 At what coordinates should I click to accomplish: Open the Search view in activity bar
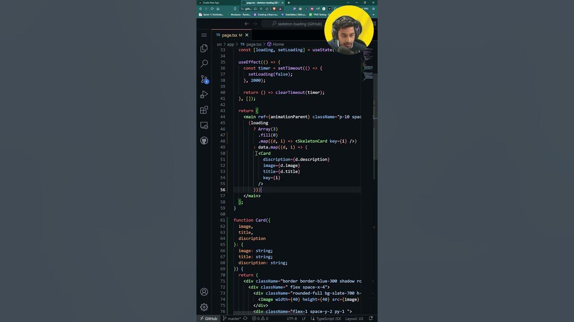[x=204, y=64]
